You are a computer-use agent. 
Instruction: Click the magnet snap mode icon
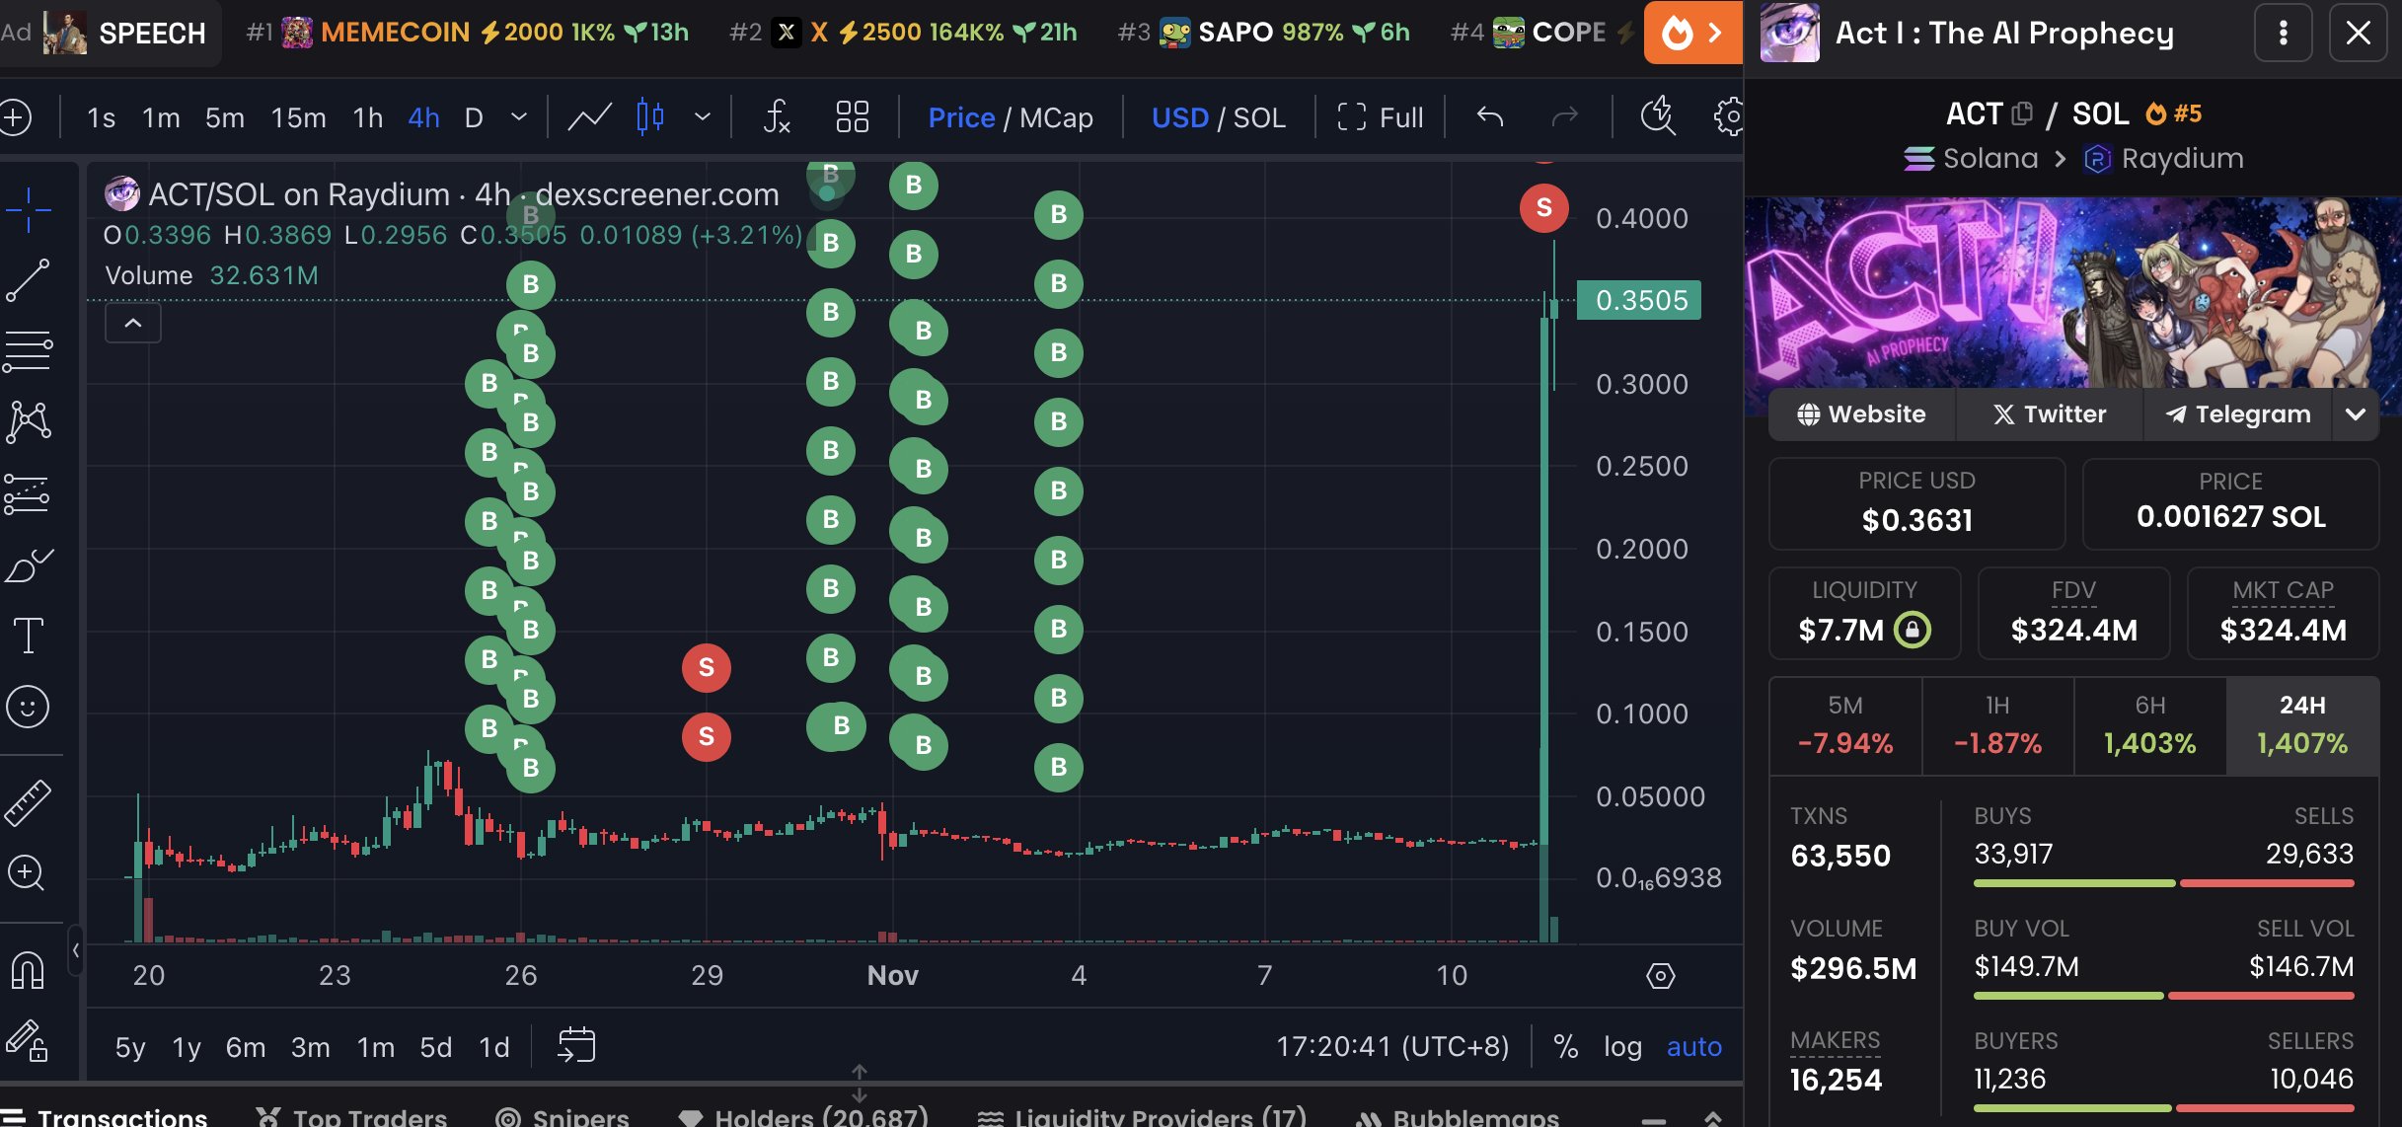(x=28, y=969)
